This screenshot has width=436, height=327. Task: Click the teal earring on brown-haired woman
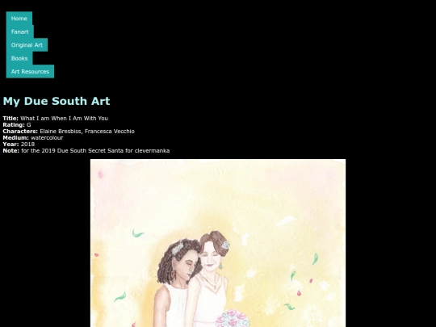[220, 266]
